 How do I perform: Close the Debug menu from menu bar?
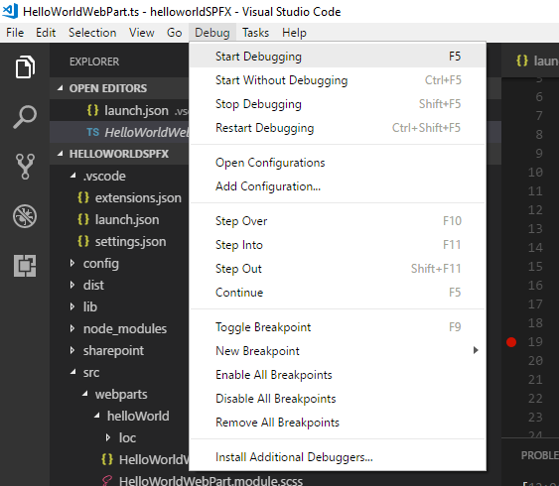click(212, 33)
